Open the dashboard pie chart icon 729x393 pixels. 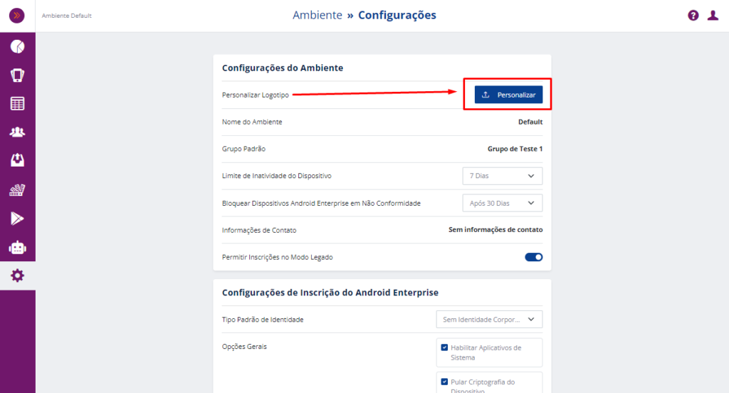click(x=17, y=46)
